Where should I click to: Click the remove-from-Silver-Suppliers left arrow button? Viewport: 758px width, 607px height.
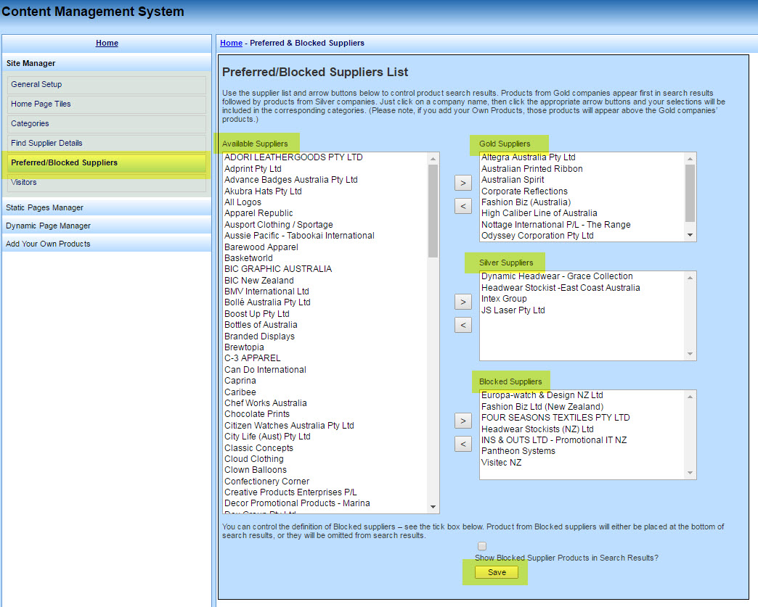[x=462, y=325]
